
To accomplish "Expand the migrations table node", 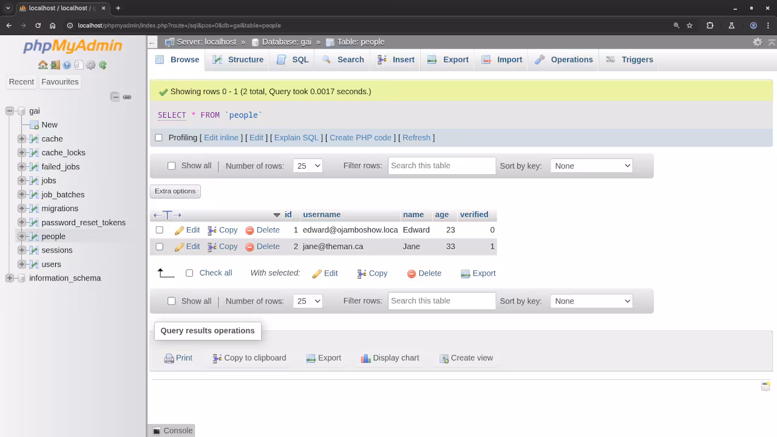I will (x=22, y=208).
